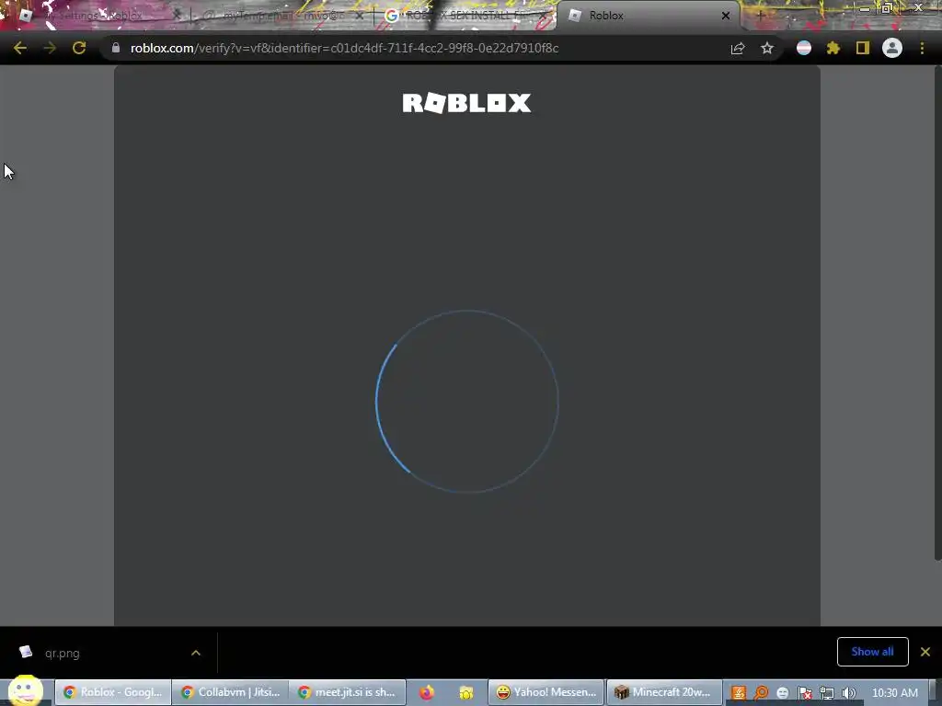Viewport: 942px width, 706px height.
Task: Go back to the previous page
Action: click(20, 48)
